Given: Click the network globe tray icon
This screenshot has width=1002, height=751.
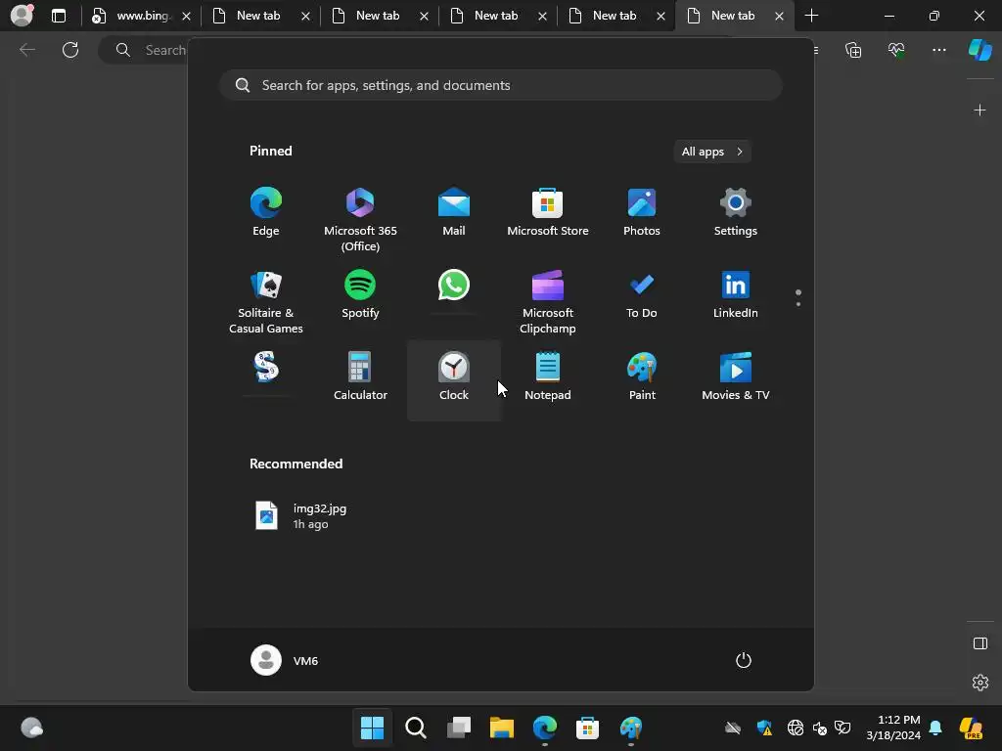Looking at the screenshot, I should 796,728.
